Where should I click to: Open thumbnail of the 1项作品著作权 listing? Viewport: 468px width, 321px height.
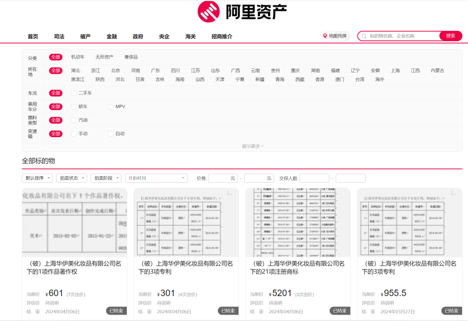pyautogui.click(x=74, y=222)
